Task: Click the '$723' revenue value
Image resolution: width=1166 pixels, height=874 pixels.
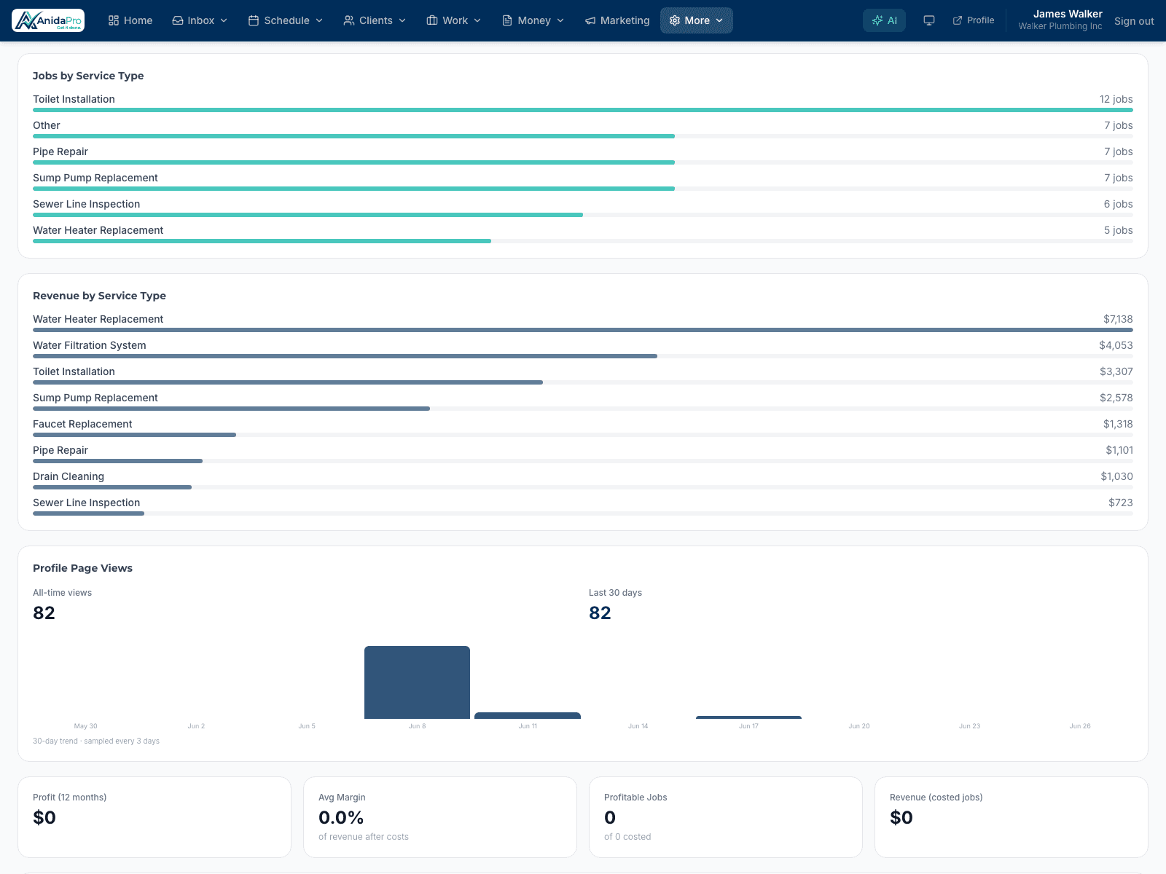Action: coord(1121,503)
